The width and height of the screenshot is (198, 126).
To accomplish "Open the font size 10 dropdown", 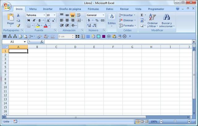I will click(54, 15).
